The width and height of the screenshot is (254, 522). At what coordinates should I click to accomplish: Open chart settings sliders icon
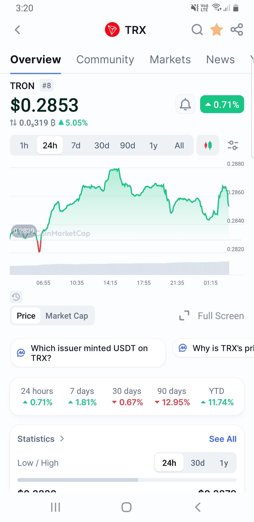[233, 145]
